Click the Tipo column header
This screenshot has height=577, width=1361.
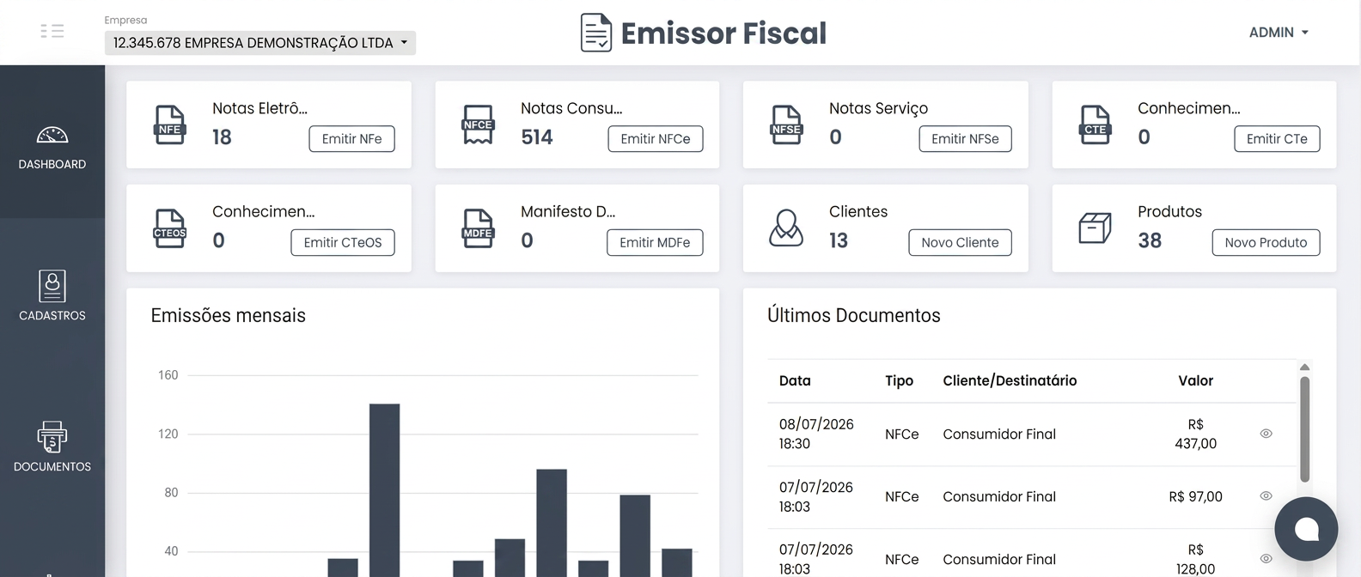click(x=899, y=381)
